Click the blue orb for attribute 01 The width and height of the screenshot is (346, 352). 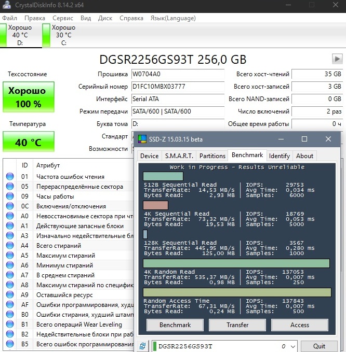pyautogui.click(x=10, y=177)
